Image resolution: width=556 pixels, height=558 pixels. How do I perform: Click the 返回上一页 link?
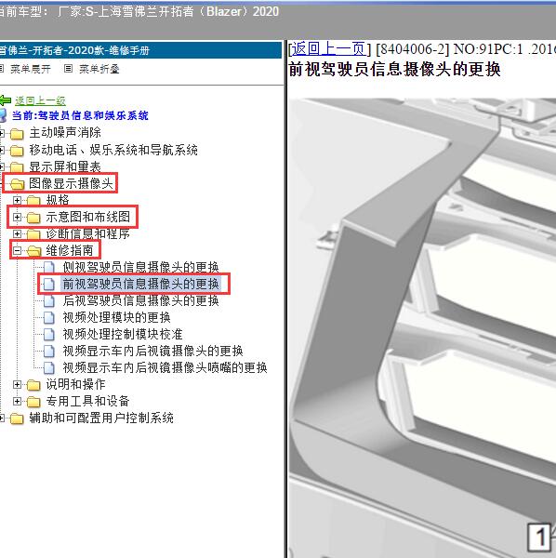[329, 48]
